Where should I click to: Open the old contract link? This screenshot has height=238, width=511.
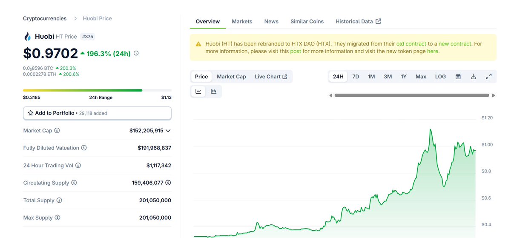(411, 44)
